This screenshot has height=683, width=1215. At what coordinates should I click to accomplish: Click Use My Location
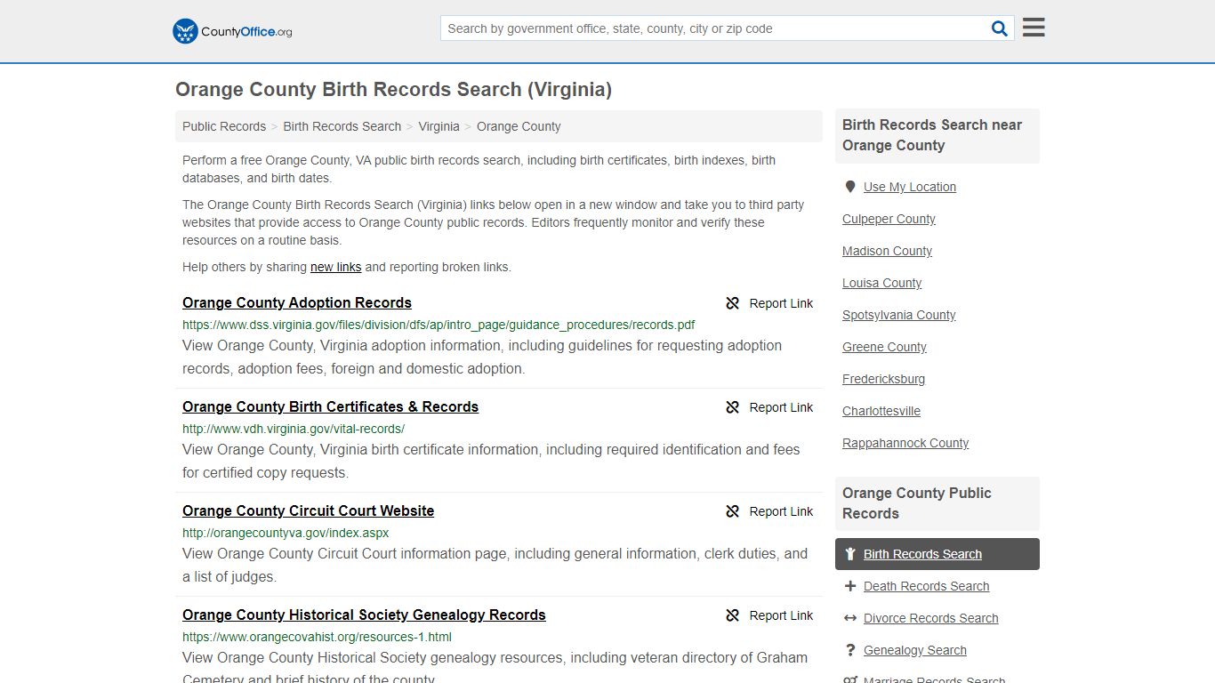pos(910,187)
